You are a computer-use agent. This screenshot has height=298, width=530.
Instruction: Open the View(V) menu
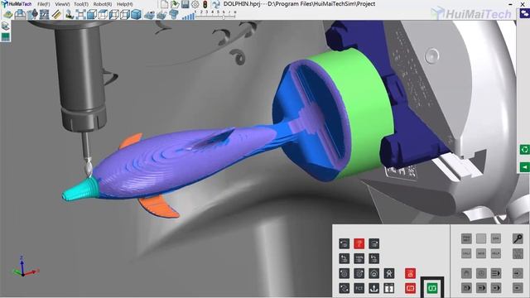click(x=62, y=4)
